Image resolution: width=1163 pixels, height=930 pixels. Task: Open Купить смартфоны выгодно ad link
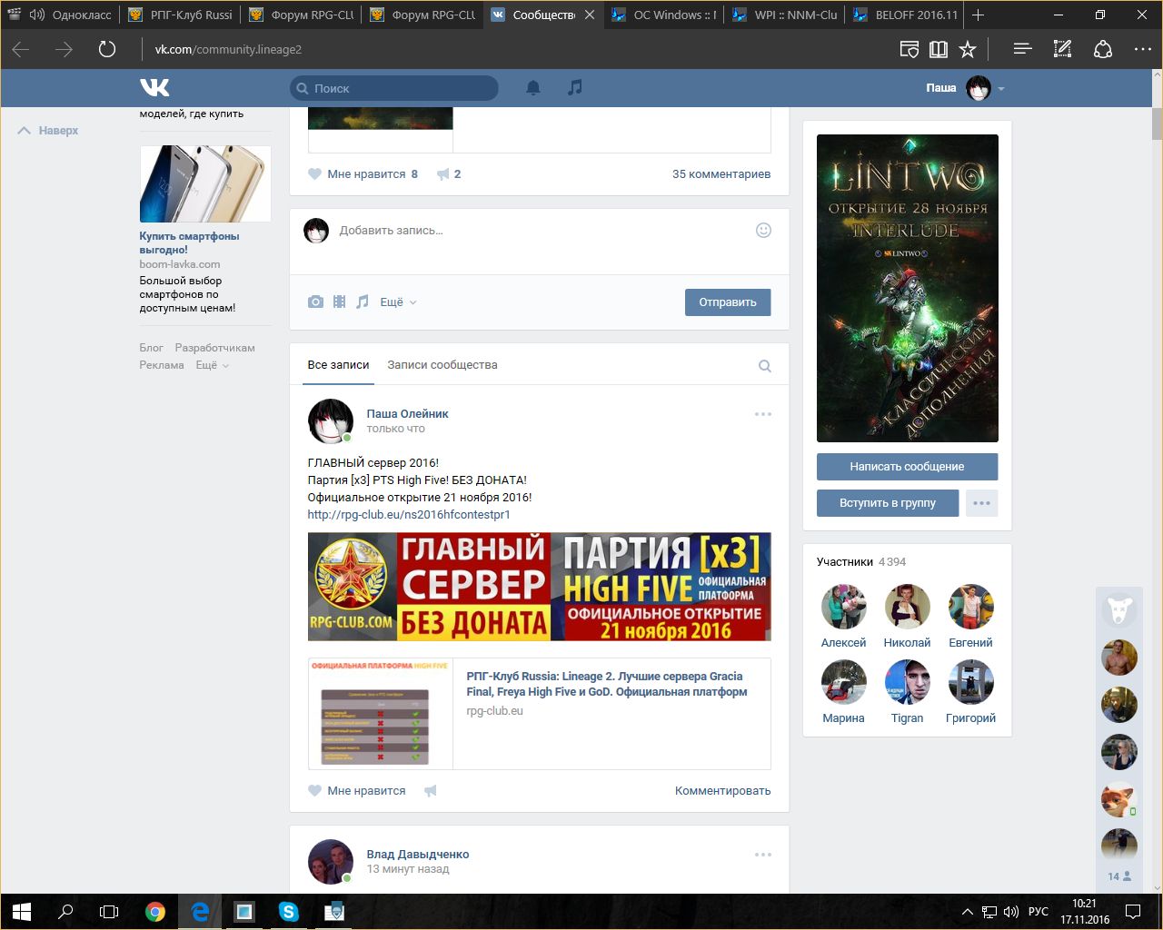click(189, 242)
